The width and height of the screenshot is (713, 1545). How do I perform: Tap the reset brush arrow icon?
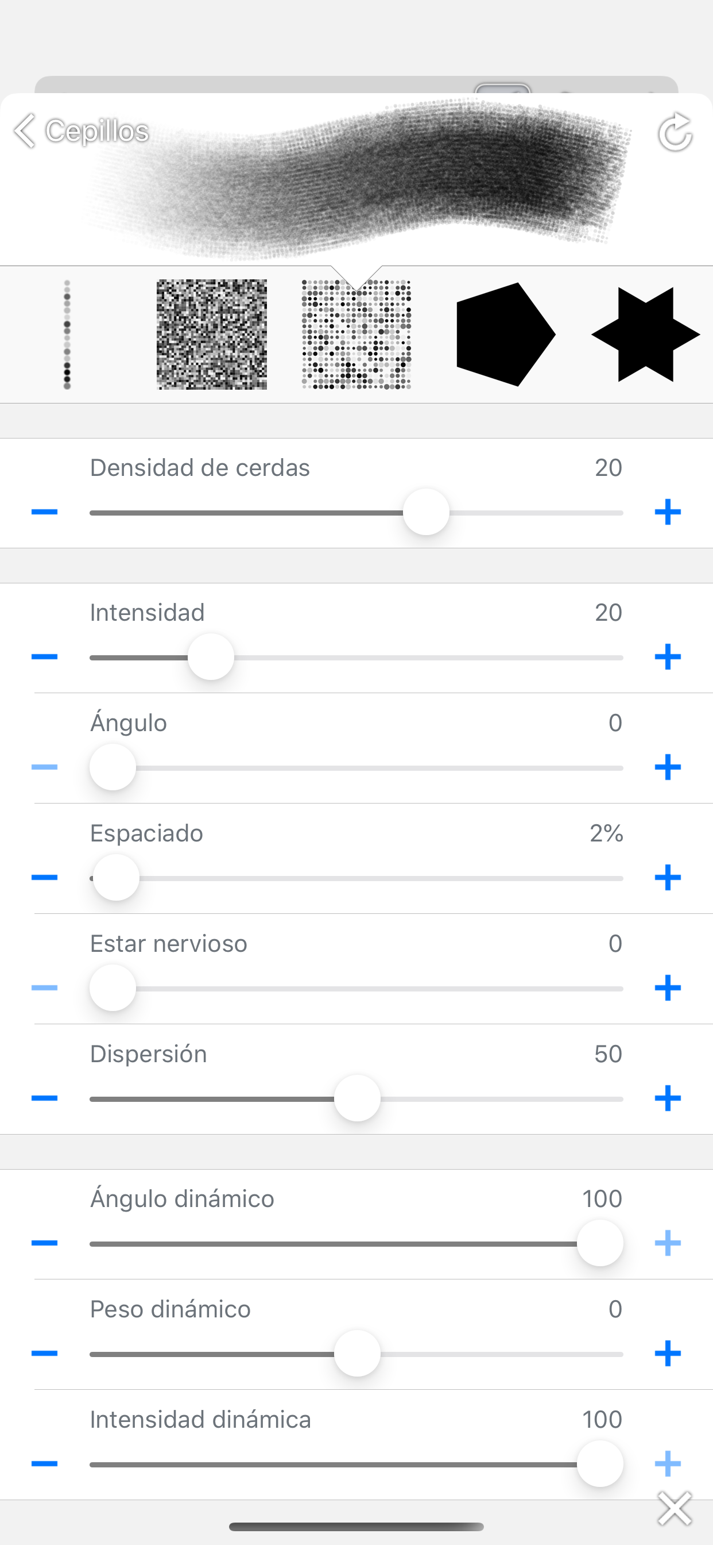(675, 132)
